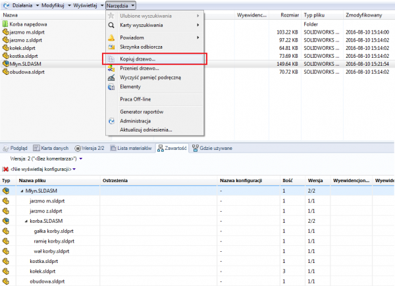Click the Wersja column header in contents table

pos(315,180)
